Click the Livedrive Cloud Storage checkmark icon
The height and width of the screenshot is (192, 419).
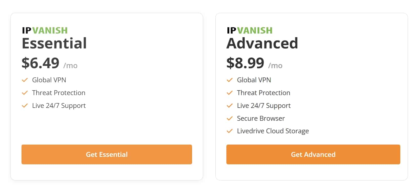tap(230, 131)
